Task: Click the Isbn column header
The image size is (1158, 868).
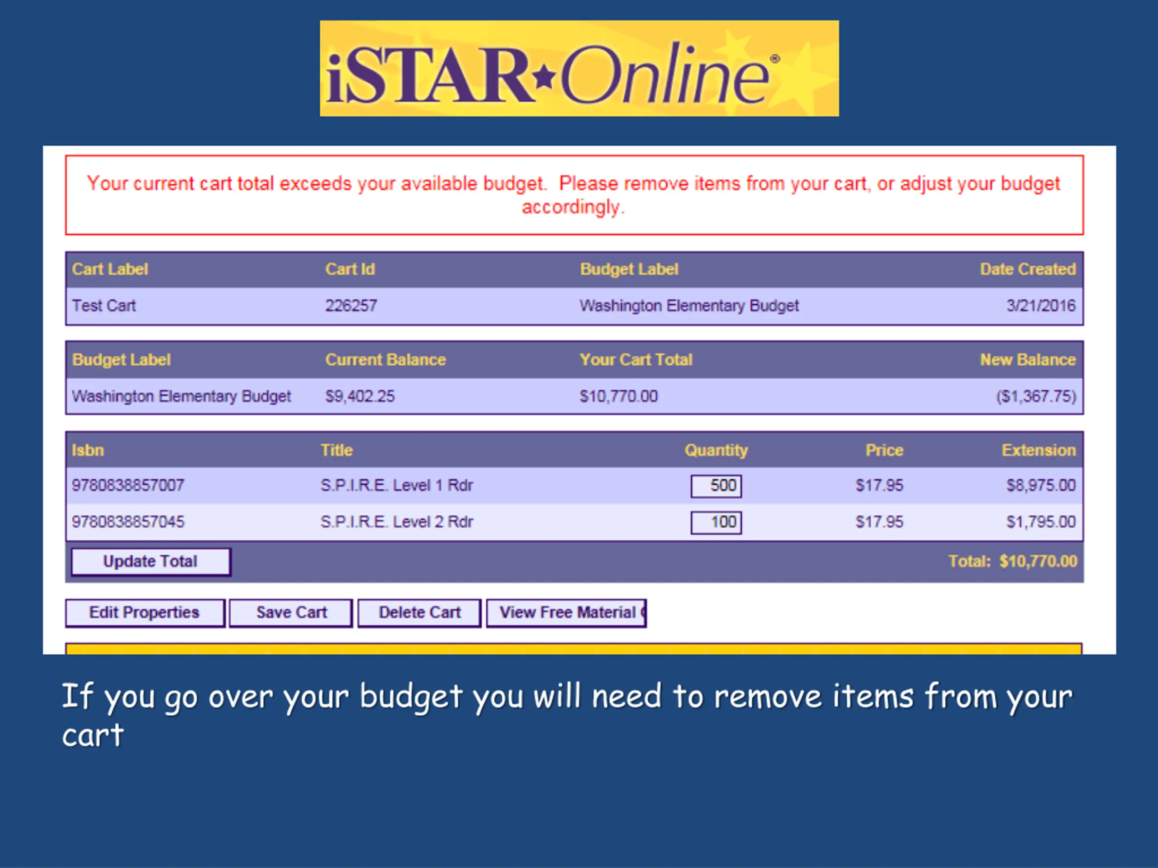Action: (x=87, y=450)
